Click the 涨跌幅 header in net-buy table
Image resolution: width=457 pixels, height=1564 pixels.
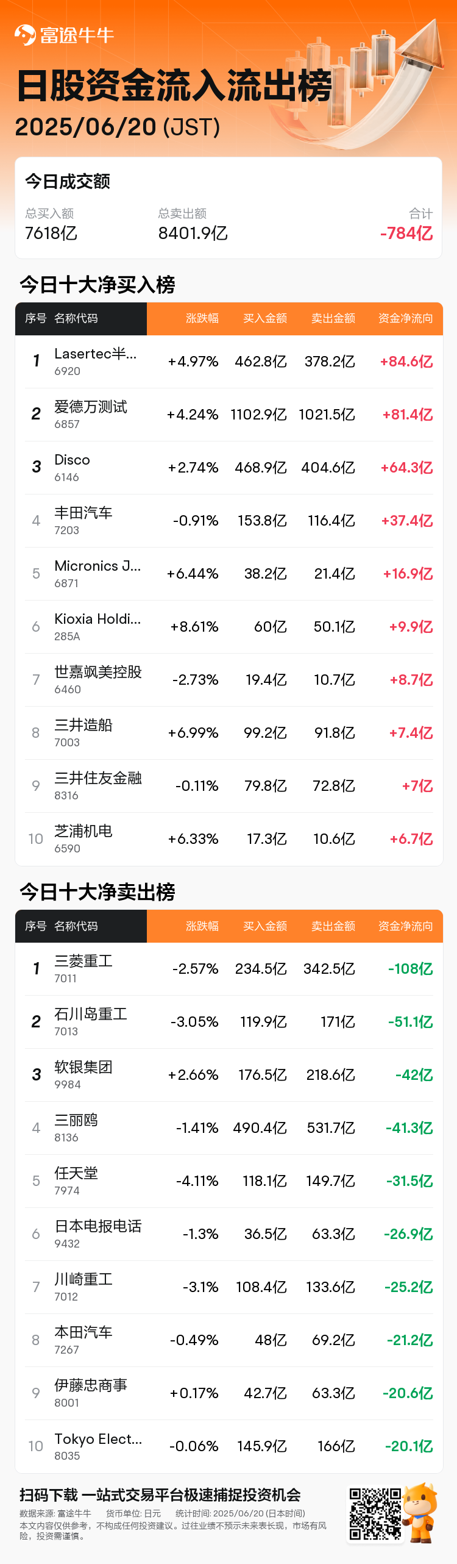[x=202, y=318]
